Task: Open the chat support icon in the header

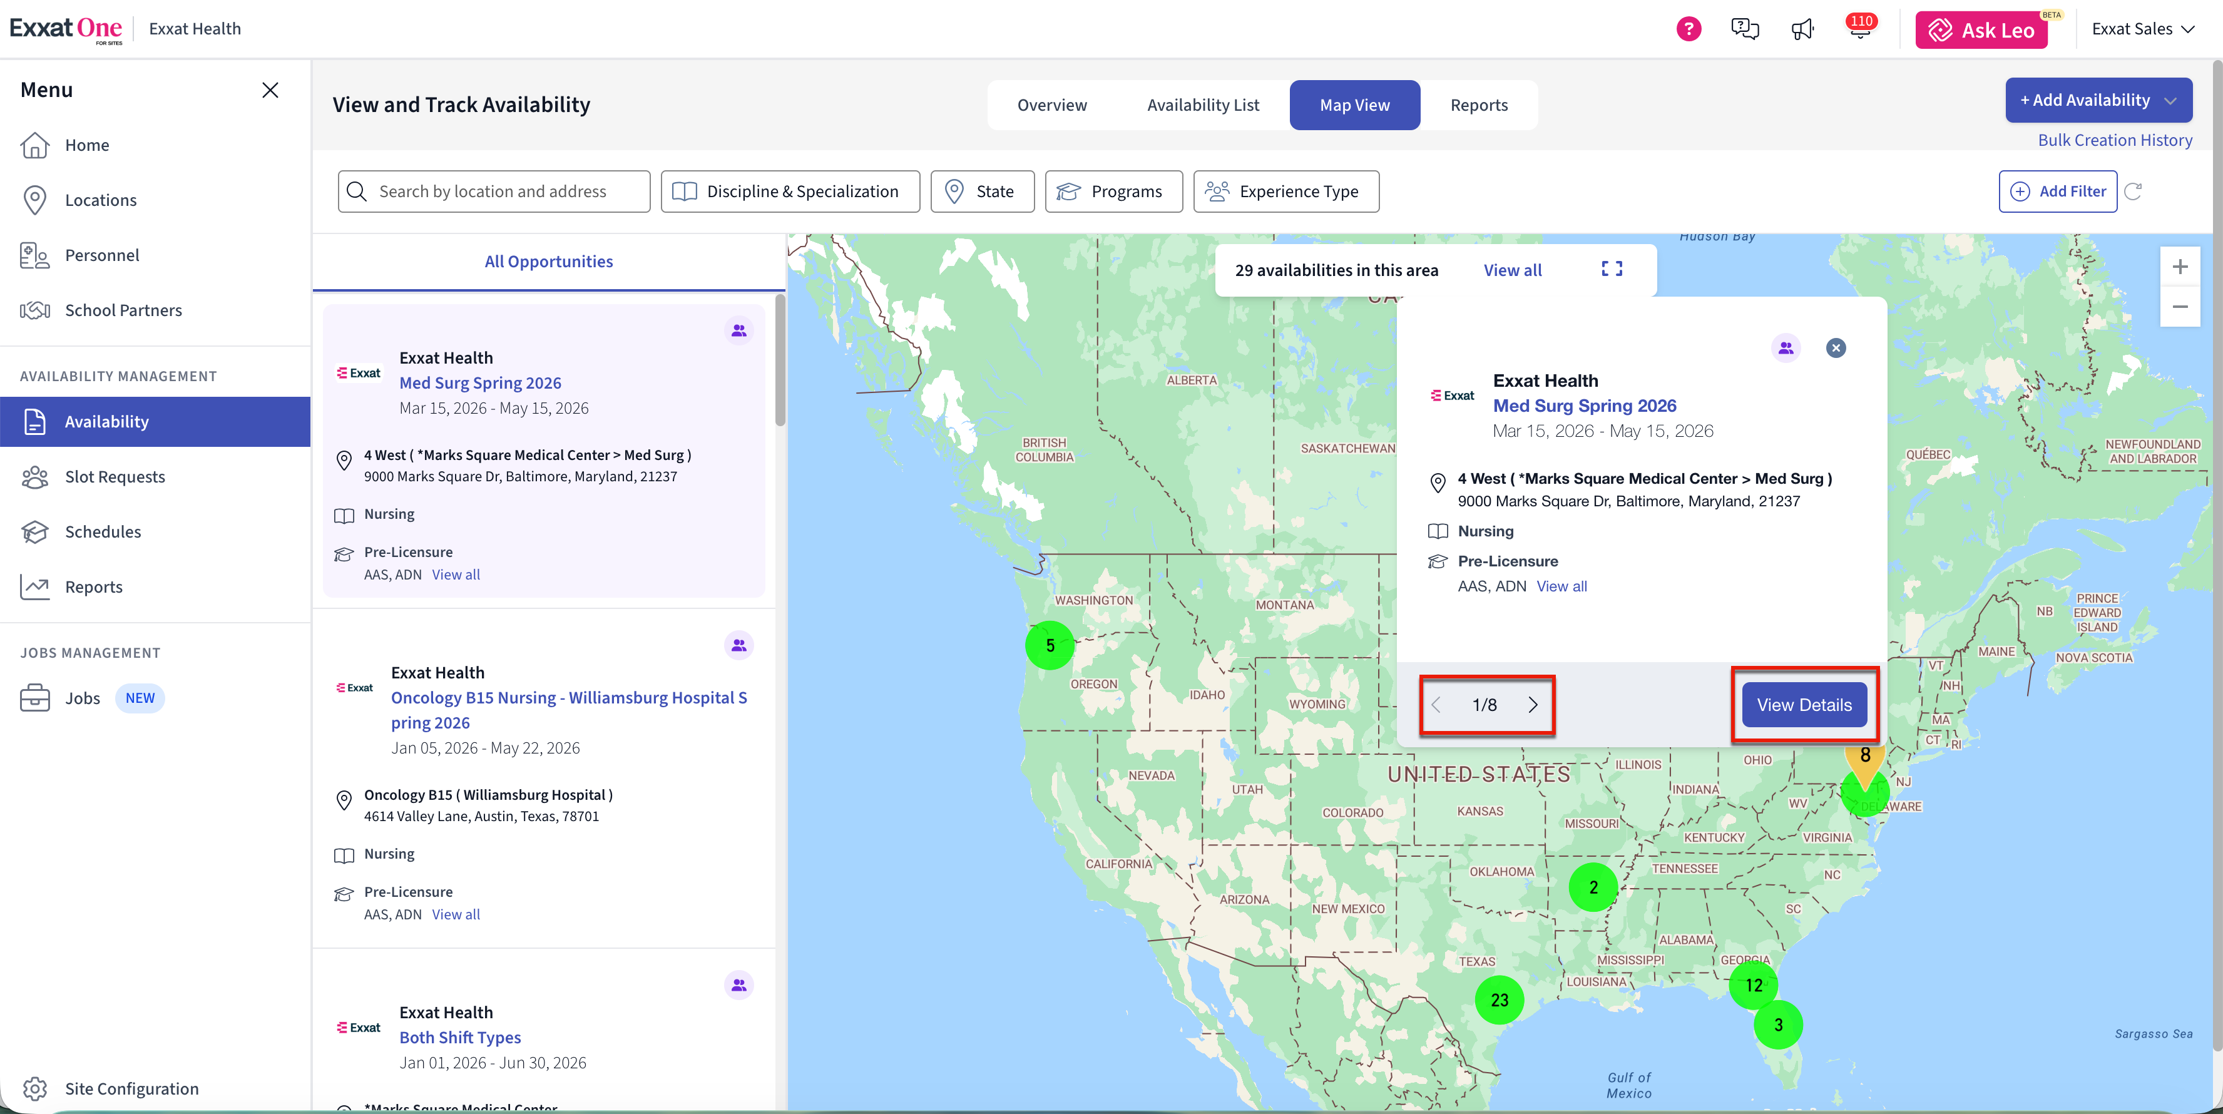Action: coord(1744,29)
